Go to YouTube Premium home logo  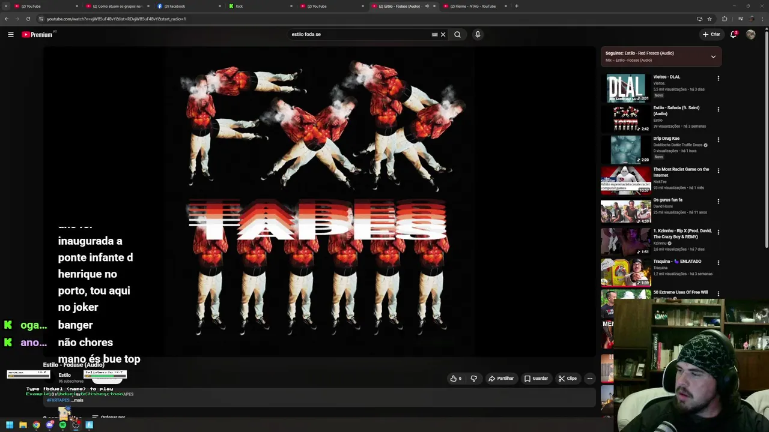pos(37,34)
